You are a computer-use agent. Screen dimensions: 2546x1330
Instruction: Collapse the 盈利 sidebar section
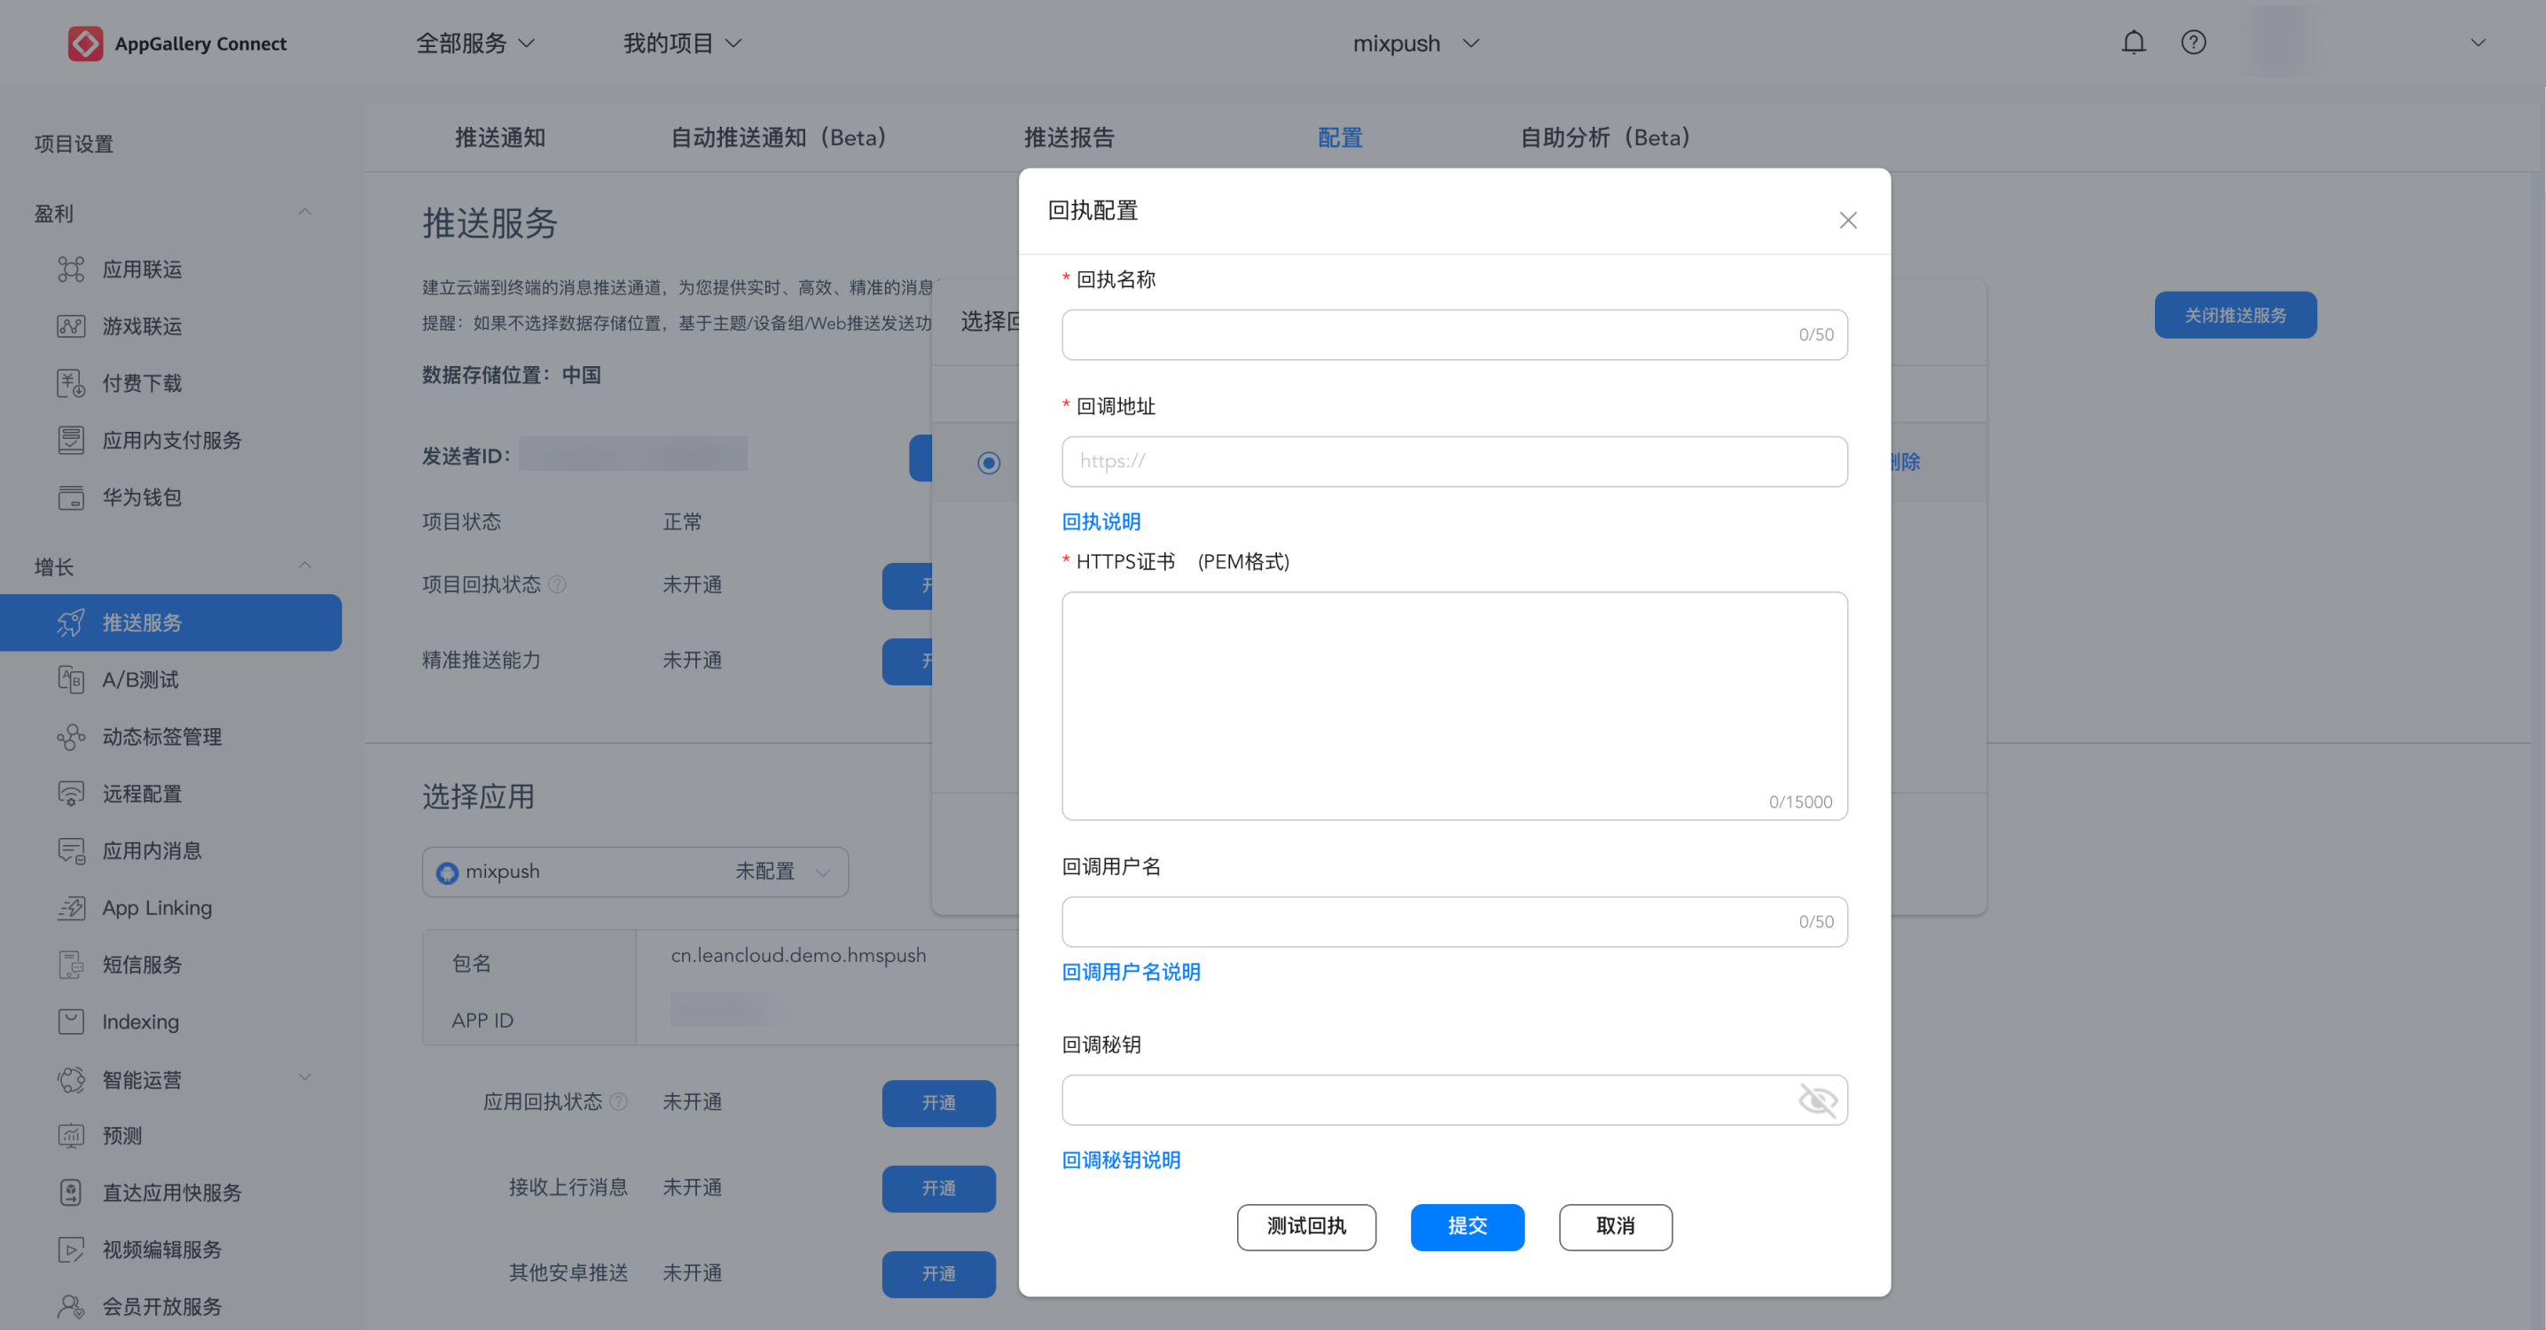pyautogui.click(x=304, y=213)
